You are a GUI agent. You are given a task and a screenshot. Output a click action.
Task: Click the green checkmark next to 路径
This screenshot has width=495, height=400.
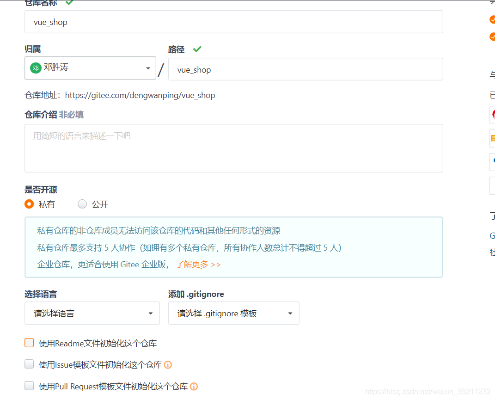pyautogui.click(x=197, y=49)
